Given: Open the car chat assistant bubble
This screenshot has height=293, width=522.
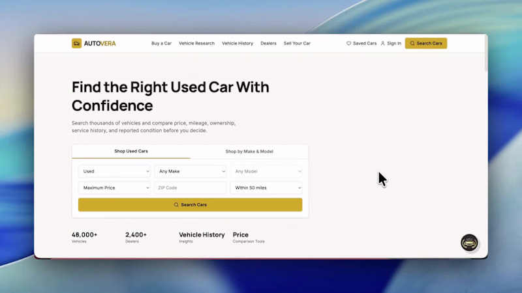Looking at the screenshot, I should click(469, 243).
